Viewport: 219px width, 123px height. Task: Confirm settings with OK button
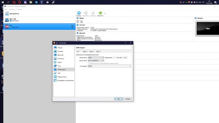click(x=119, y=99)
